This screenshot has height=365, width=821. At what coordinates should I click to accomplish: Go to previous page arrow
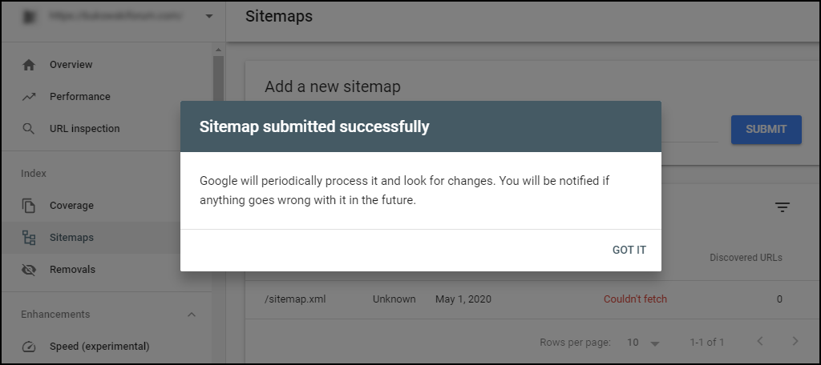[760, 342]
